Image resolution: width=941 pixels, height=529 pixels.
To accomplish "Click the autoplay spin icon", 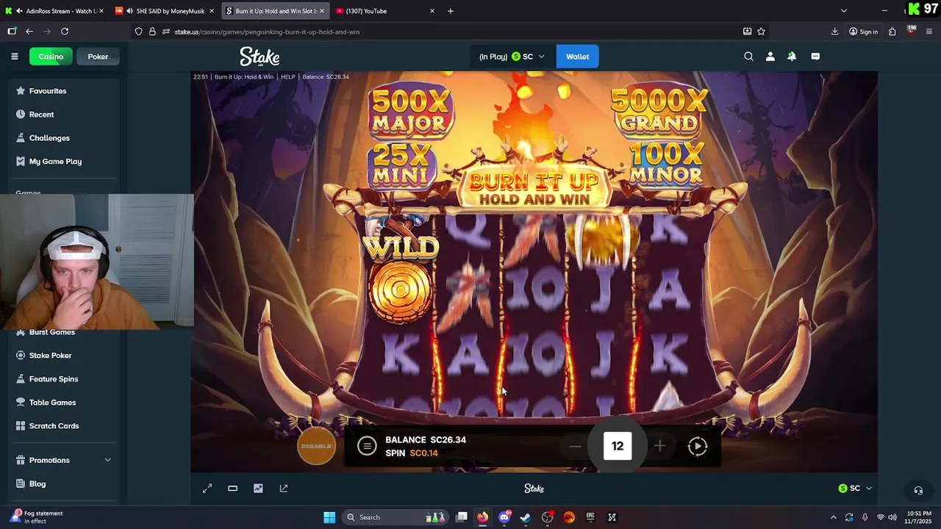I will click(698, 446).
